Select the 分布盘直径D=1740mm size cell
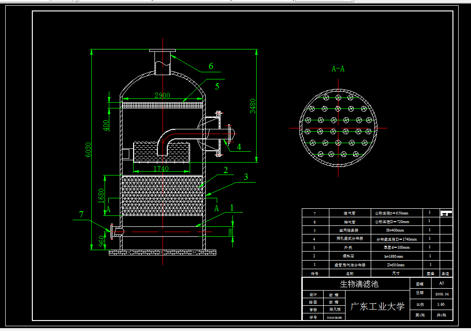Image resolution: width=471 pixels, height=331 pixels. (x=396, y=239)
